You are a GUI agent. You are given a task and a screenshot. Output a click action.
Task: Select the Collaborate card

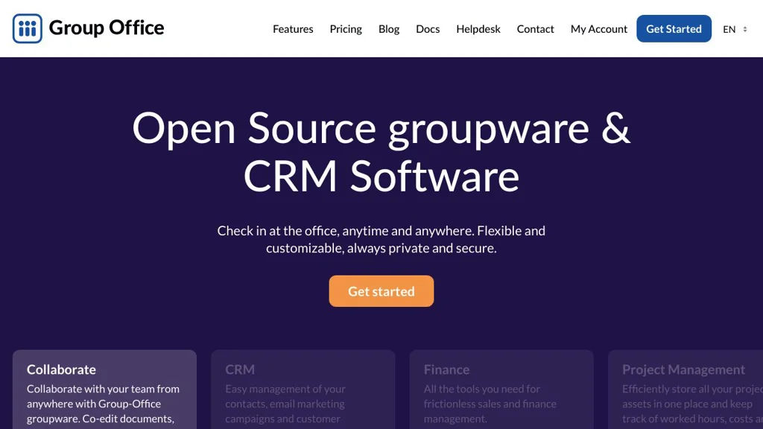(x=104, y=389)
